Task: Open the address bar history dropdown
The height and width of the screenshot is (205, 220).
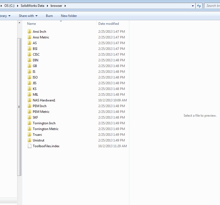Action: (x=193, y=6)
